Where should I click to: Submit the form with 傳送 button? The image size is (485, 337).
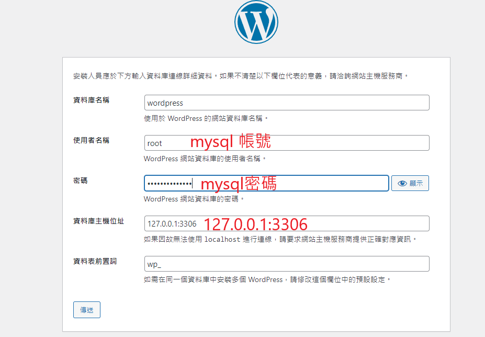87,310
